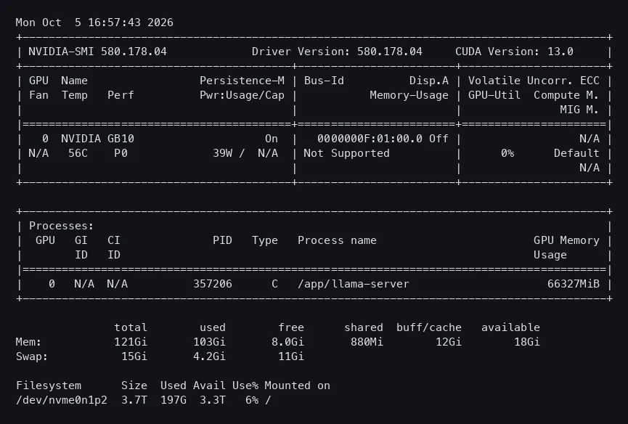Click the 'GPU-Util' header
The image size is (628, 424).
click(494, 95)
